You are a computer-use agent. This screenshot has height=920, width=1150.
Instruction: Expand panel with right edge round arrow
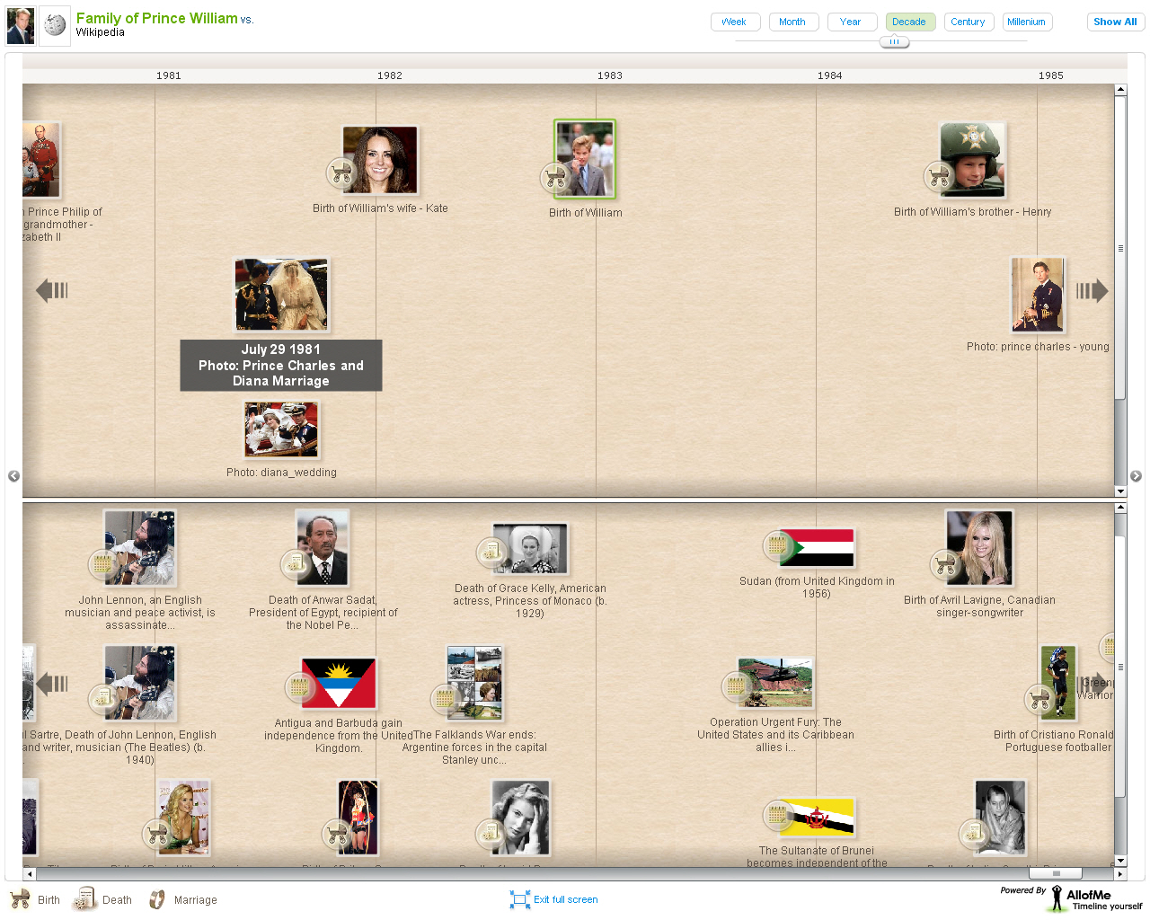click(1136, 476)
